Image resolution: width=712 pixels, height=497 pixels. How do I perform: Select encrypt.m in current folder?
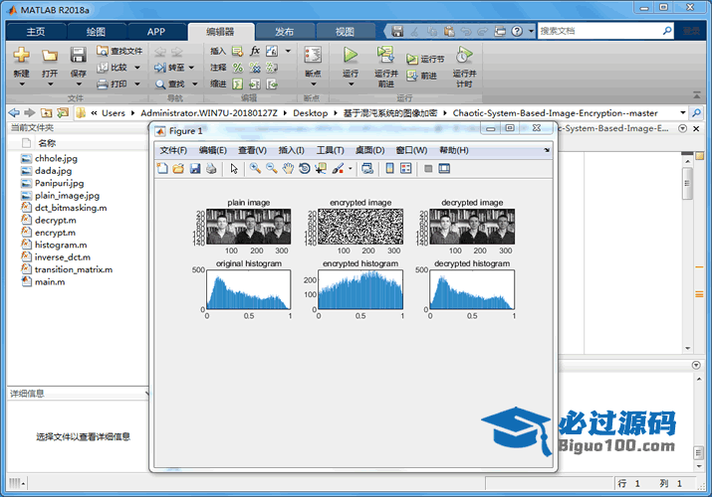(56, 233)
